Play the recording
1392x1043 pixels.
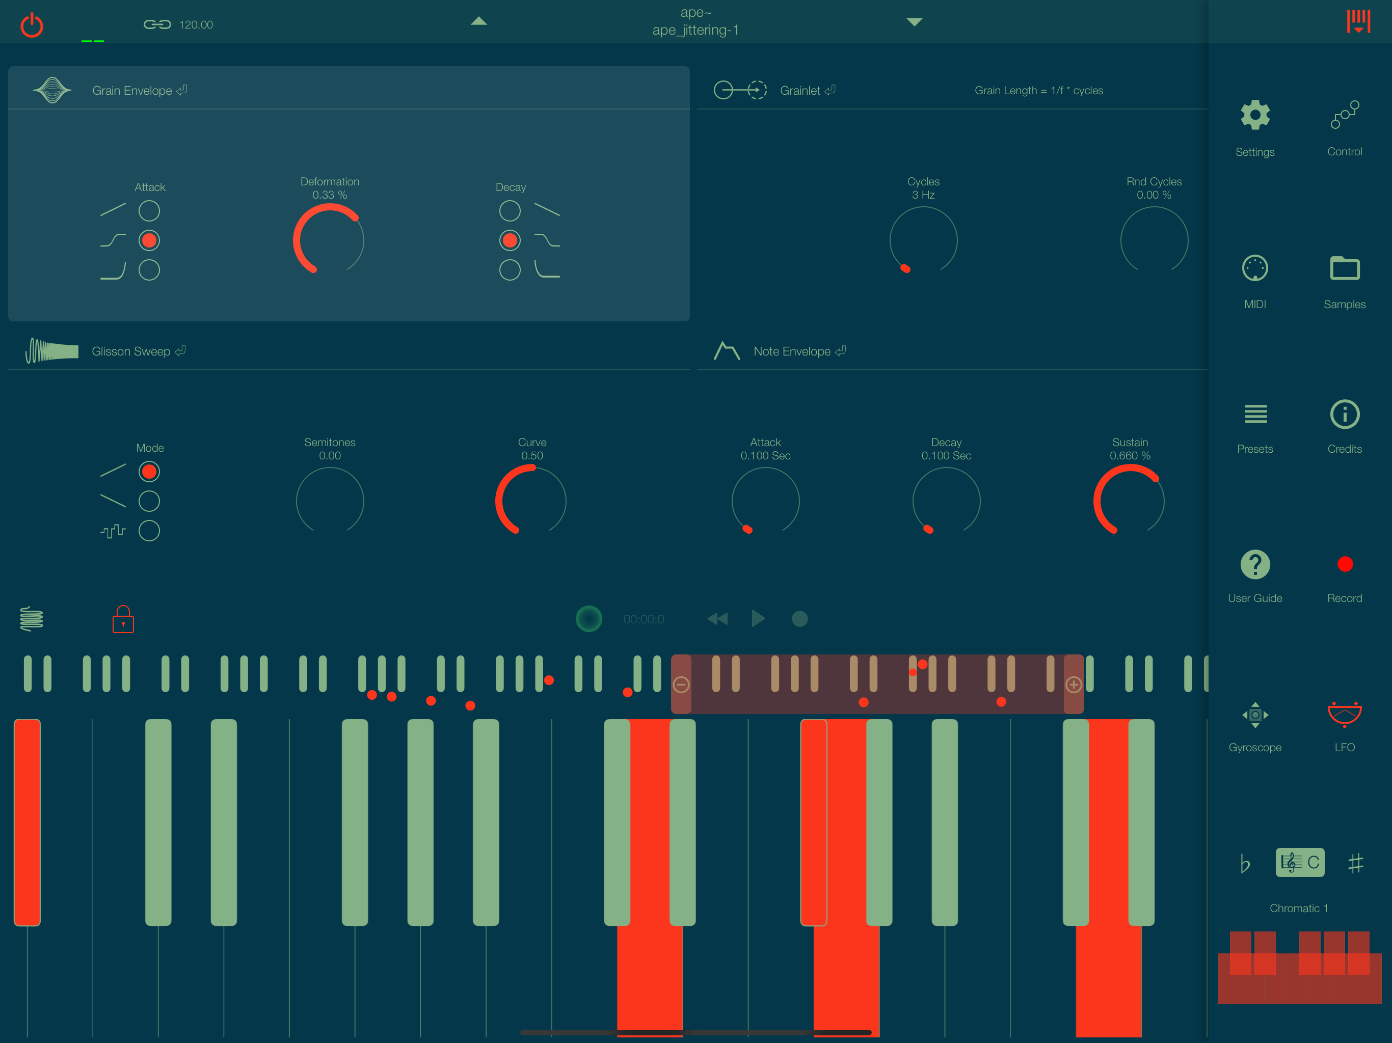[758, 618]
